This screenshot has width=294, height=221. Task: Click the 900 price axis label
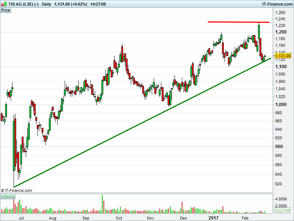[x=279, y=146]
